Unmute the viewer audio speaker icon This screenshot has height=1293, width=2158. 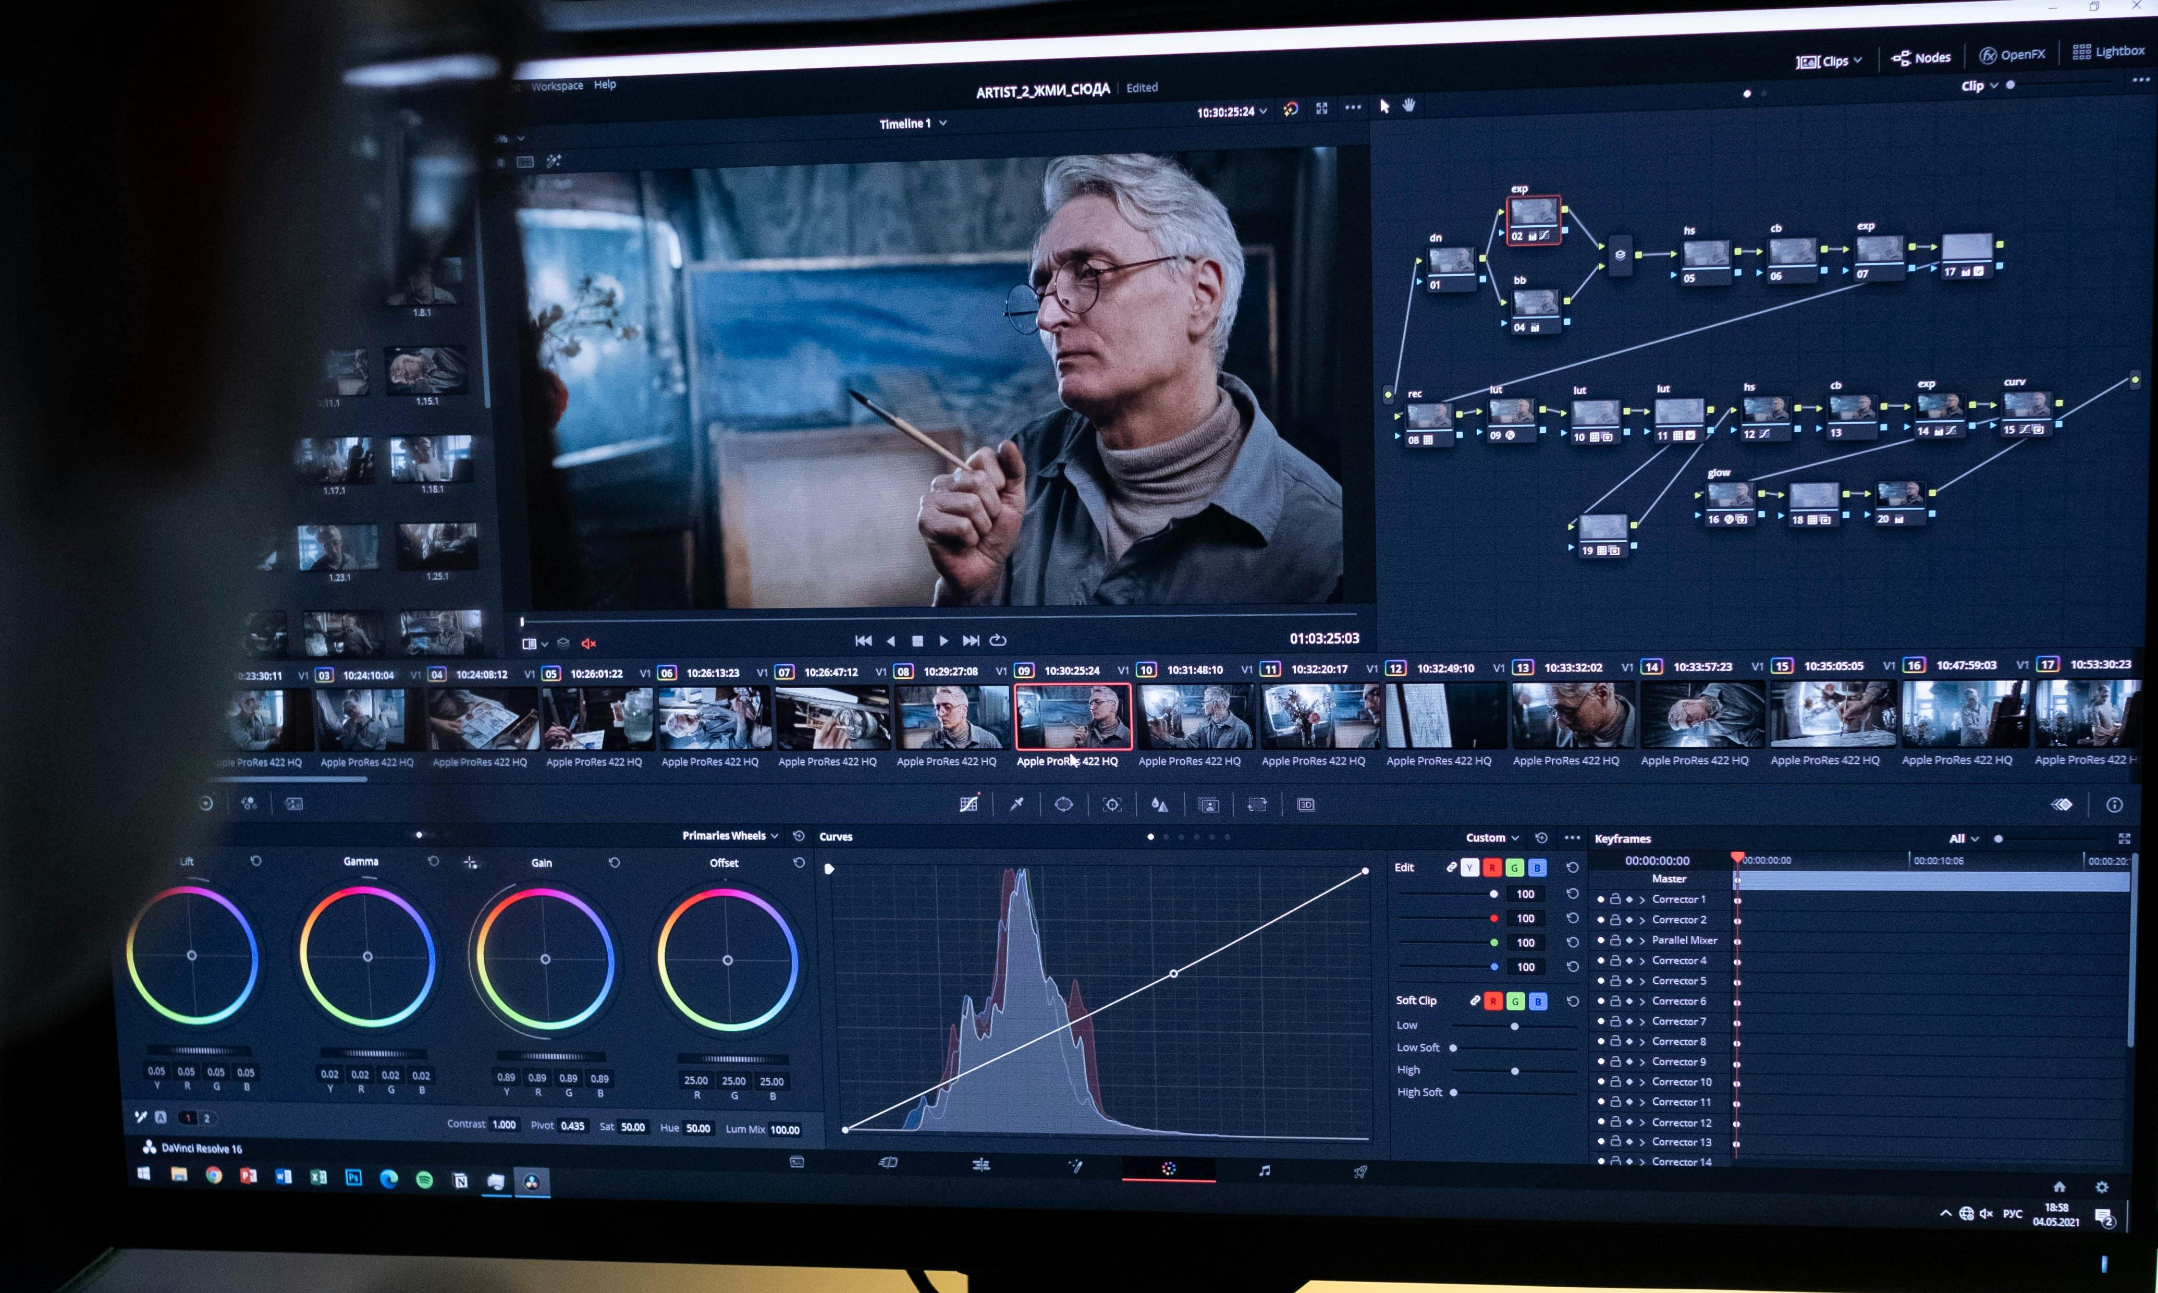pos(588,644)
